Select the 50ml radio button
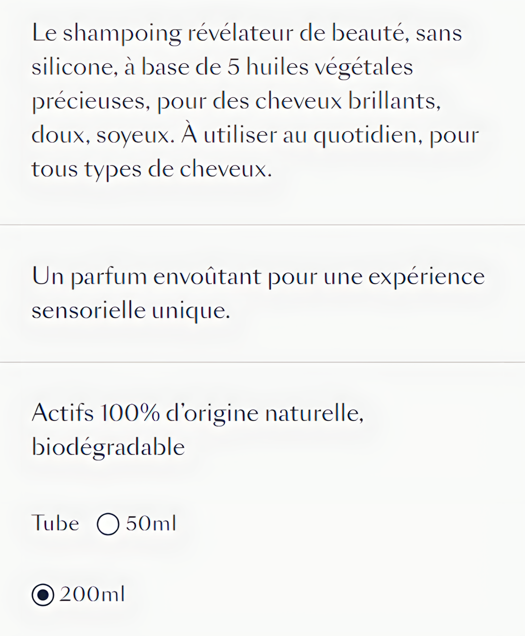Screen dimensions: 525x636 (x=108, y=524)
